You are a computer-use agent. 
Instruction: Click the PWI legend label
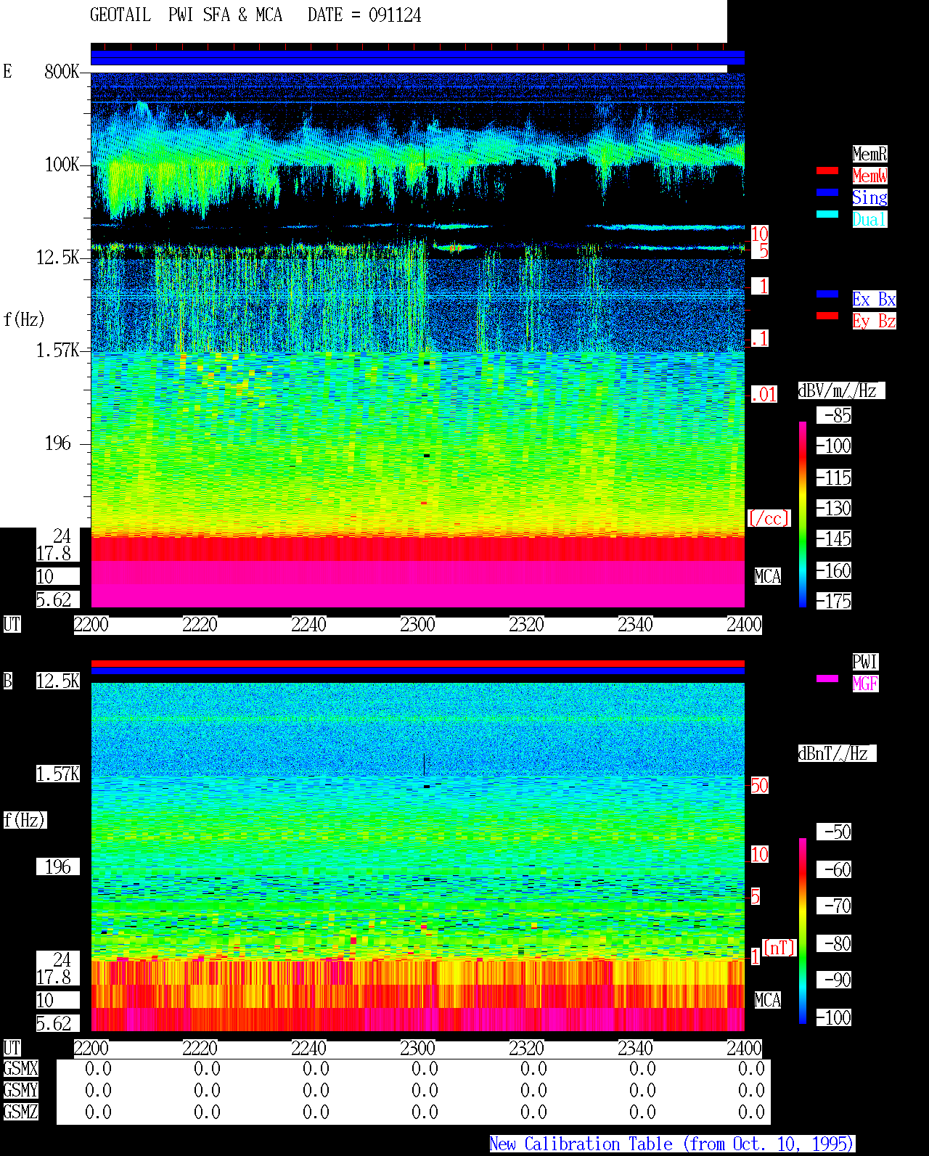click(x=865, y=662)
